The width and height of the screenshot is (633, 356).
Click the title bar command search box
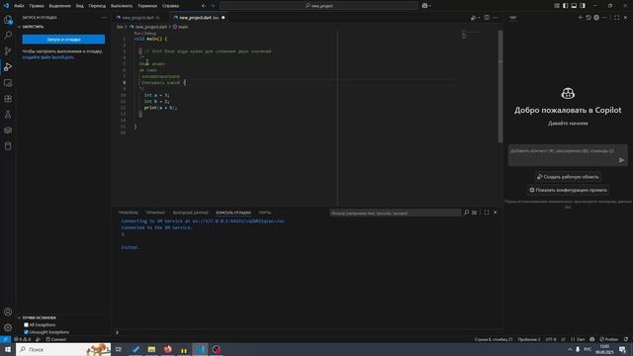(318, 6)
